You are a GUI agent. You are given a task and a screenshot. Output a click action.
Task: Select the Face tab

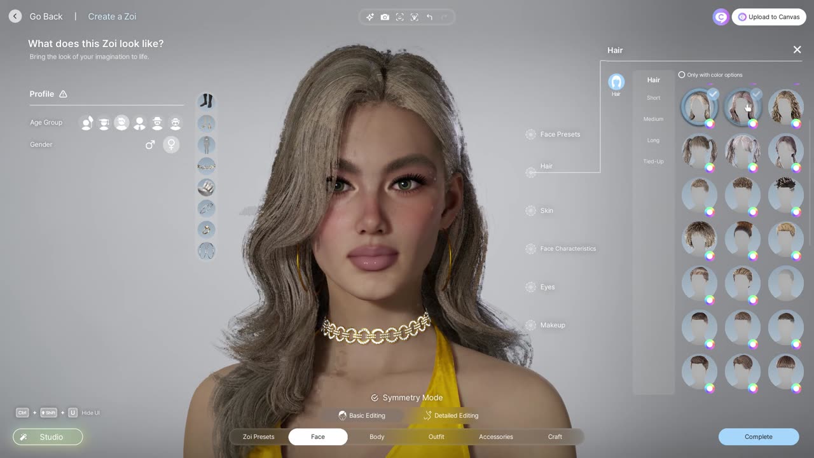pyautogui.click(x=318, y=437)
